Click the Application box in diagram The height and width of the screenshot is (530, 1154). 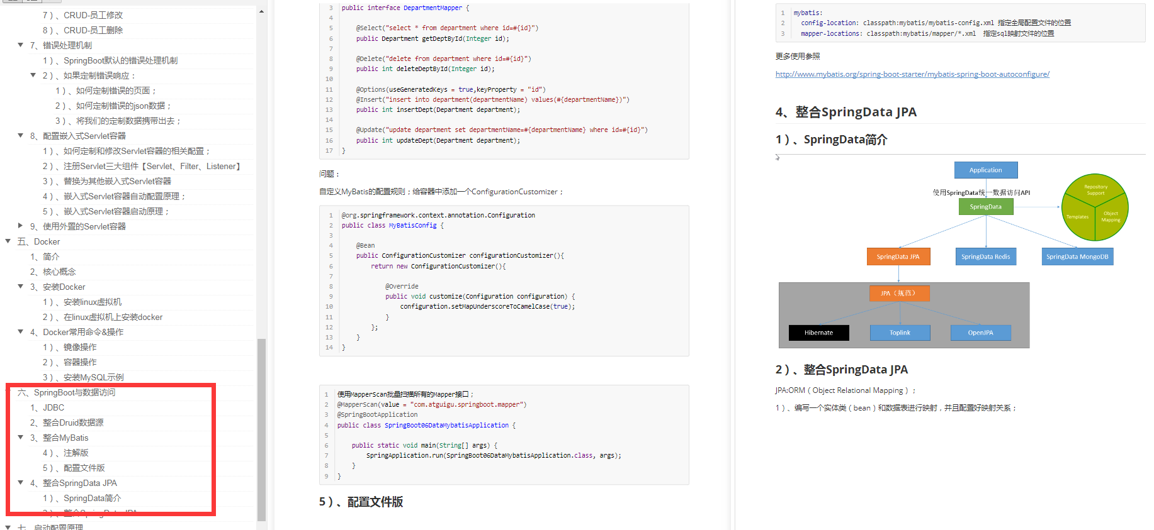pos(986,170)
